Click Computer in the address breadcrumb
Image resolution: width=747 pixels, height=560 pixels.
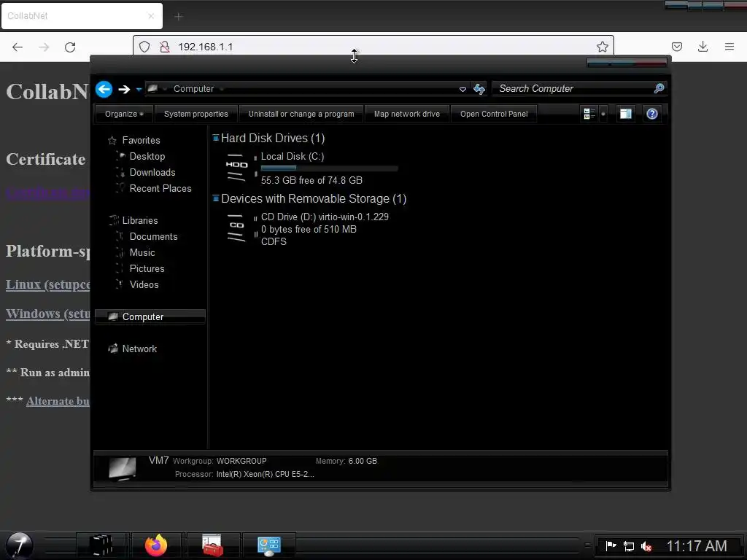tap(193, 89)
